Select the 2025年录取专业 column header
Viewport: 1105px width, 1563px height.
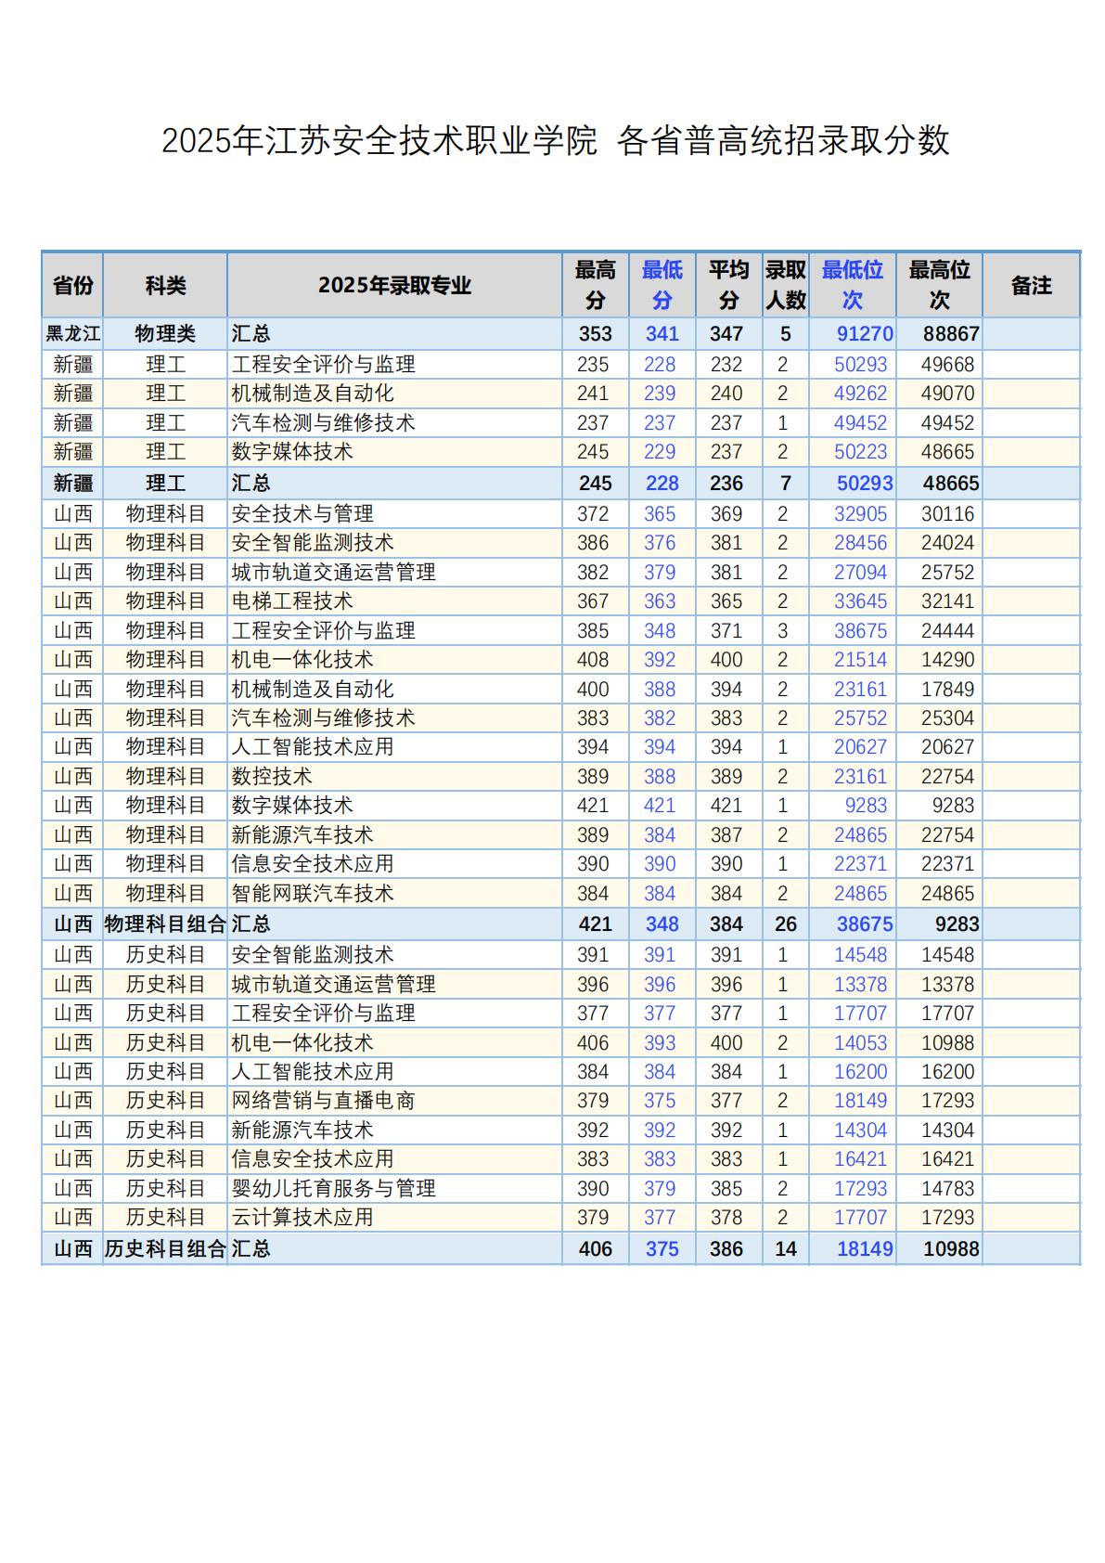click(x=394, y=285)
